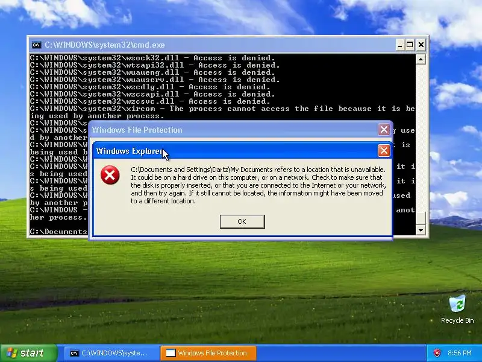The width and height of the screenshot is (482, 362).
Task: Click the cmd.exe vertical scrollbar thumb
Action: point(421,218)
